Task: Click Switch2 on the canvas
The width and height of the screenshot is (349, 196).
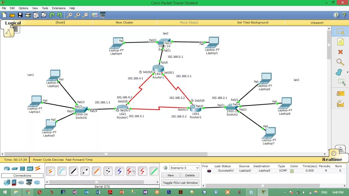Action: pyautogui.click(x=232, y=108)
